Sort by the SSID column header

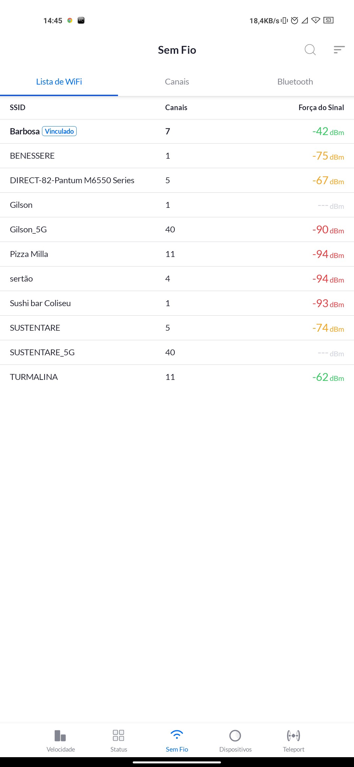coord(18,108)
